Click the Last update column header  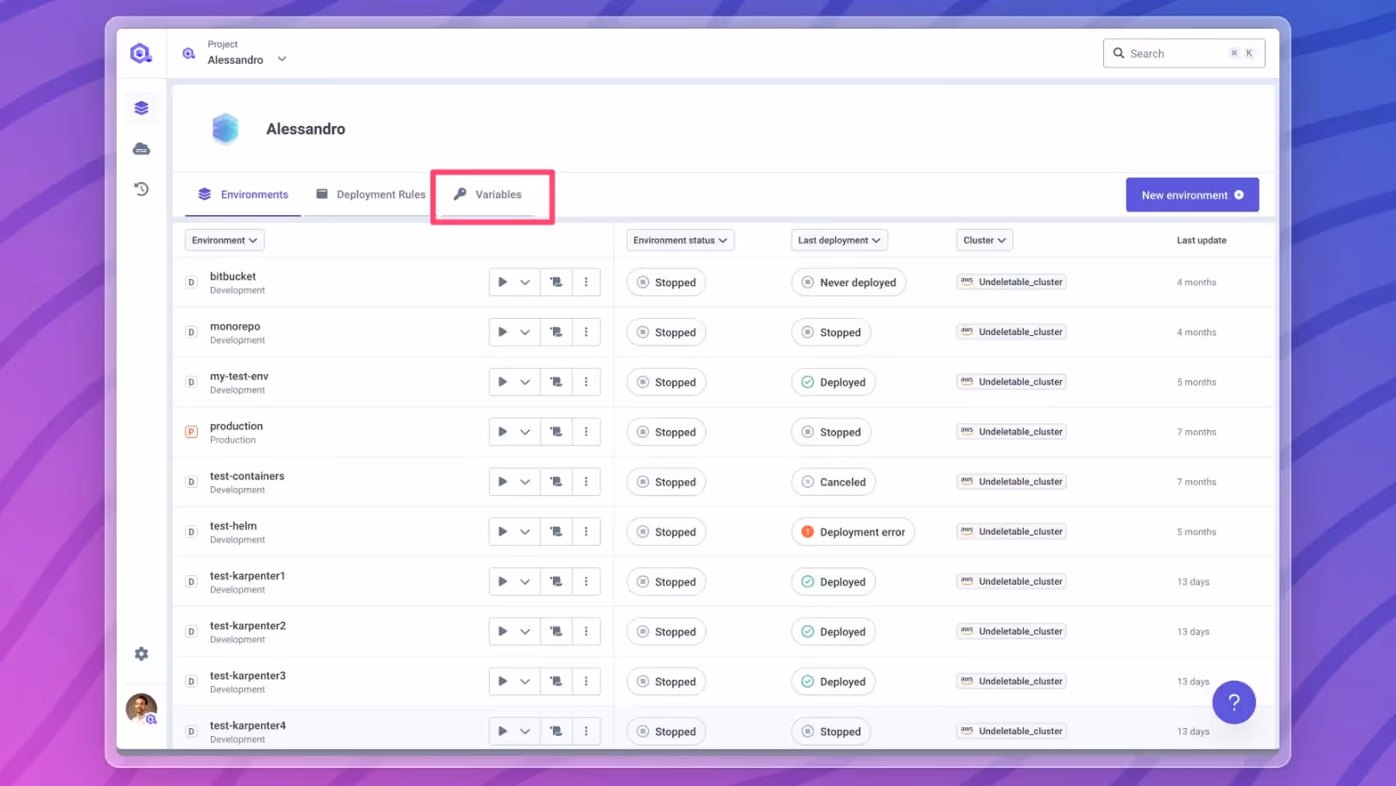click(1201, 240)
